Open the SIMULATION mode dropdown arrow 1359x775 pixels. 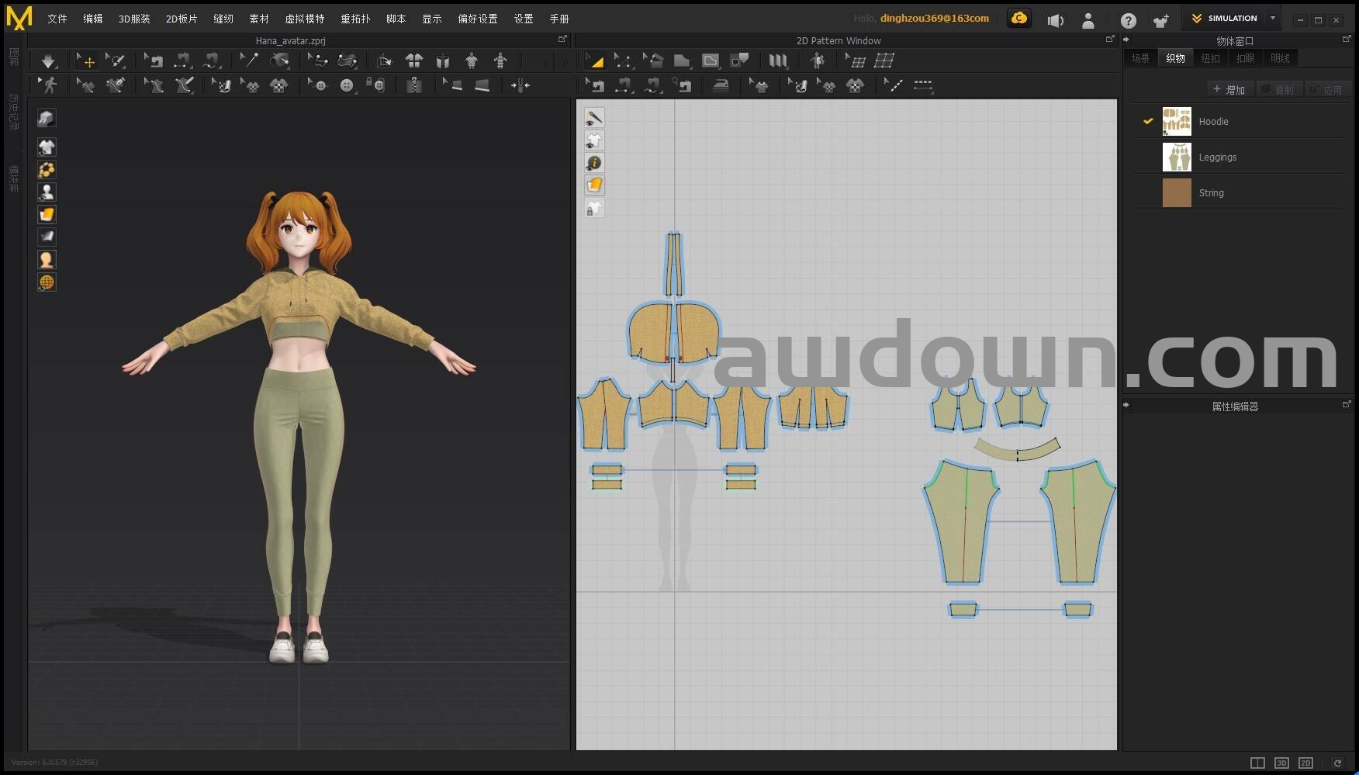pos(1273,18)
